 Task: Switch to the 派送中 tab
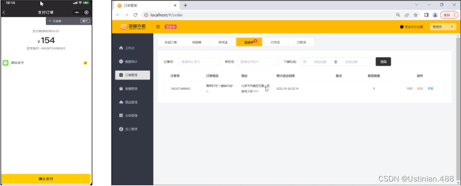click(x=249, y=42)
